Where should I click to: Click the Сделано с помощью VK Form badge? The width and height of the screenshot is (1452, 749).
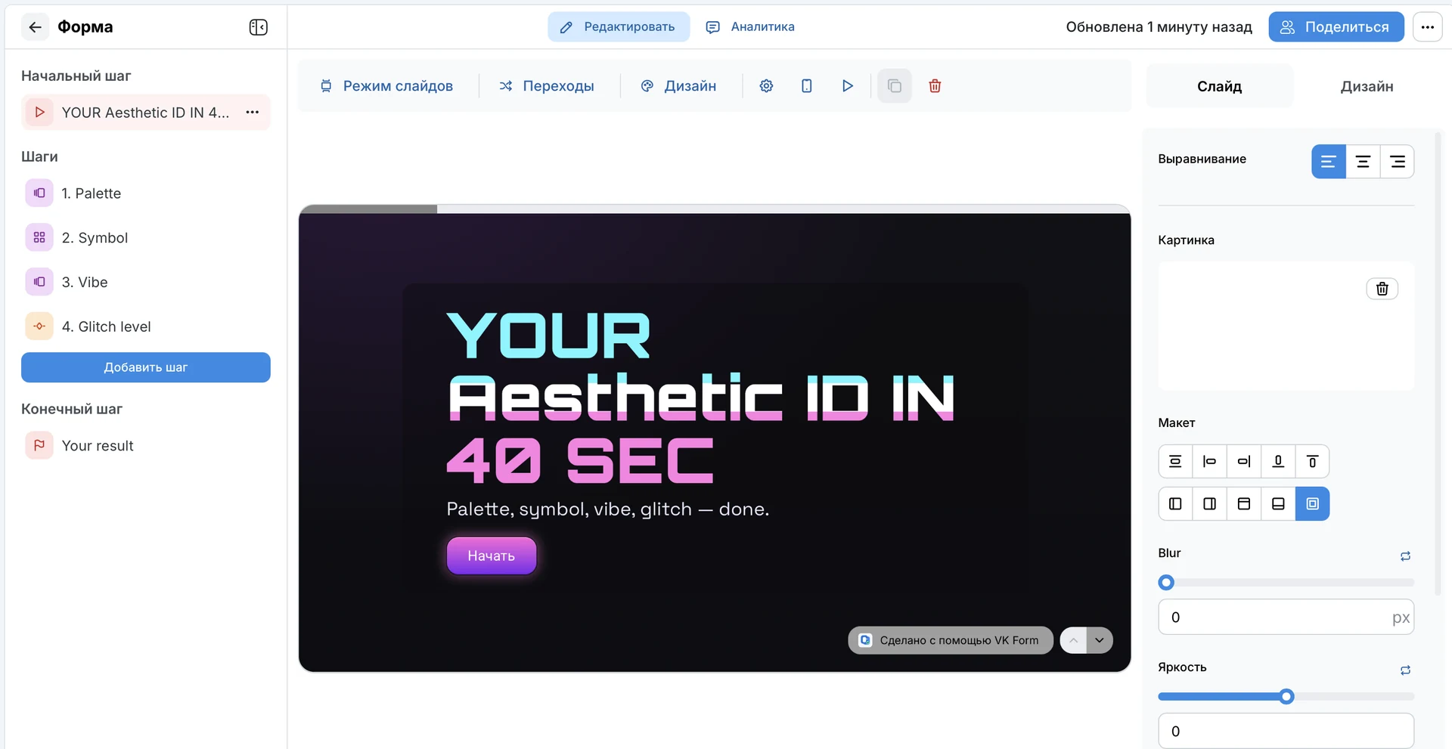click(x=951, y=640)
